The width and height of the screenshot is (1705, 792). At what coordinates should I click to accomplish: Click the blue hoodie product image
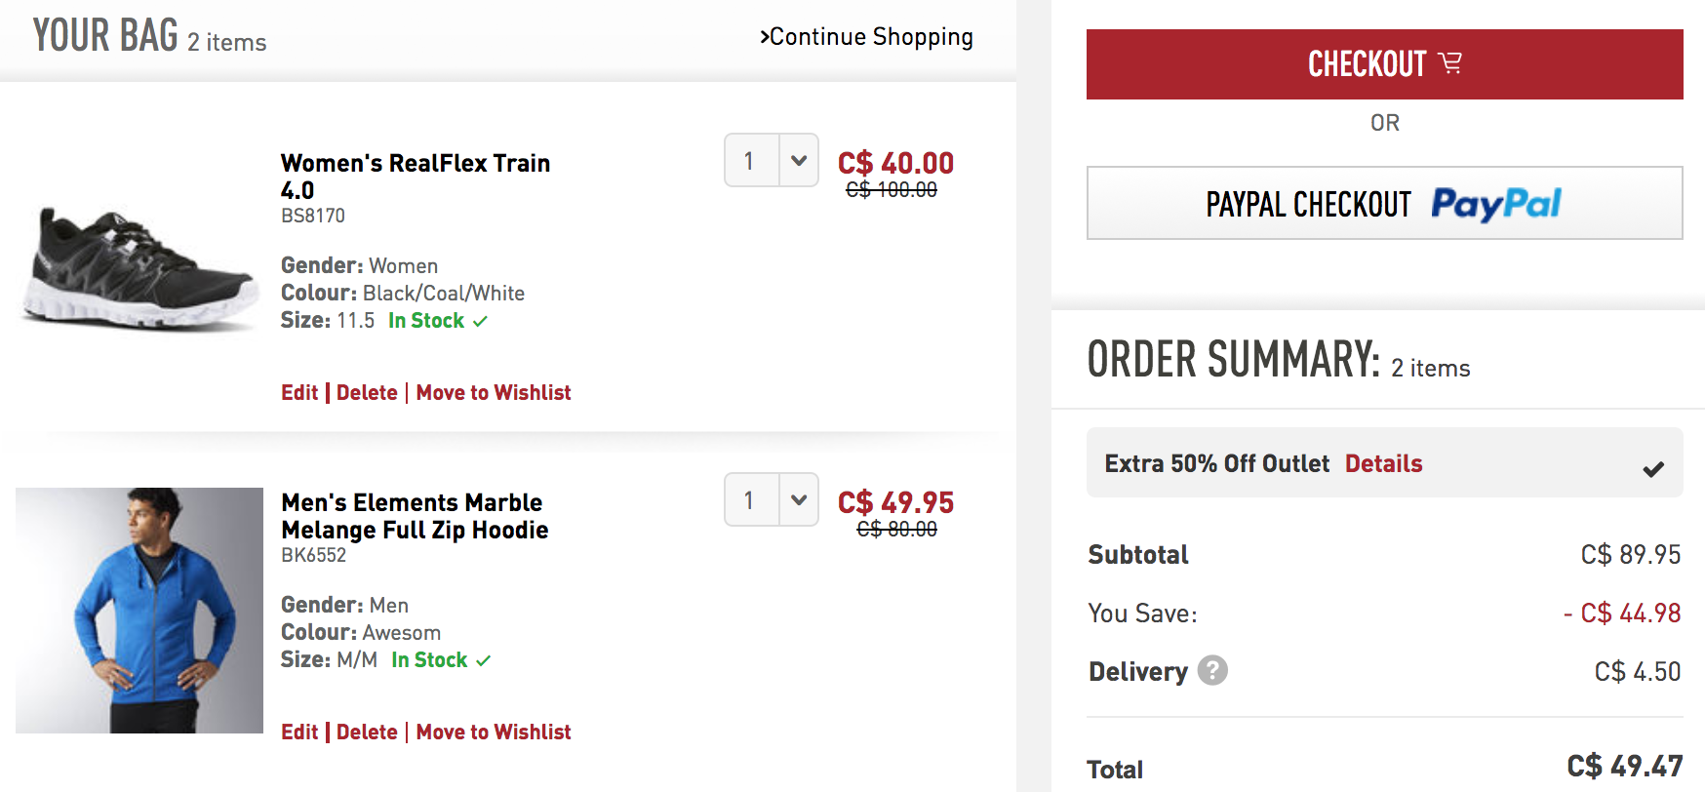pyautogui.click(x=139, y=611)
